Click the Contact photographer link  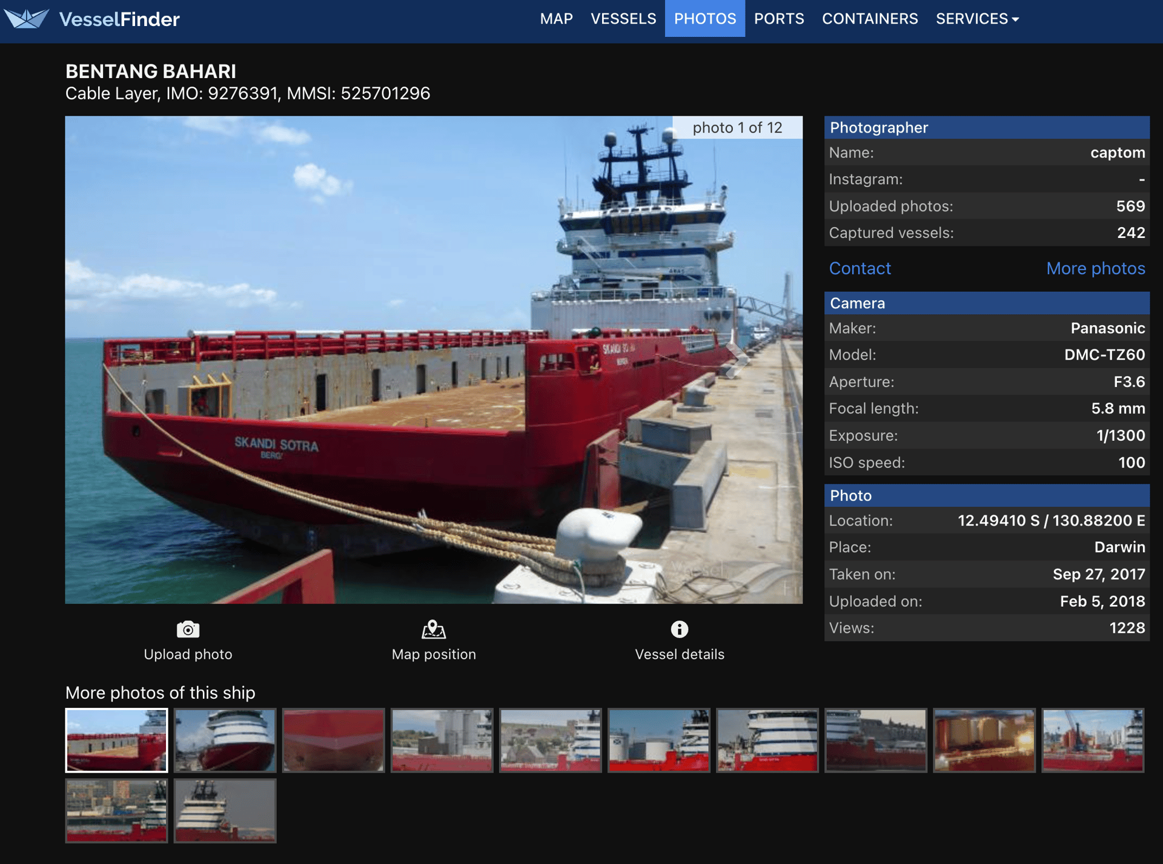(x=860, y=268)
